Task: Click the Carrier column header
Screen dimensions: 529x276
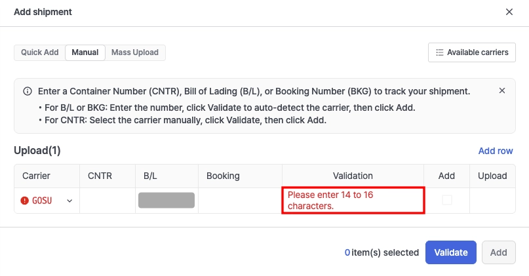Action: [37, 176]
